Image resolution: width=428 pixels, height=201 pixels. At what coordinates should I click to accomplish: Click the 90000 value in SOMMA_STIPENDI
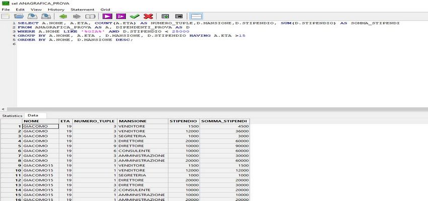pyautogui.click(x=225, y=146)
